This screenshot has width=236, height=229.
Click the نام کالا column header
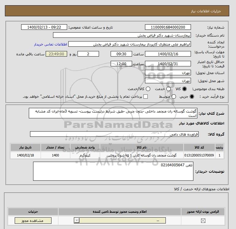tap(142, 147)
